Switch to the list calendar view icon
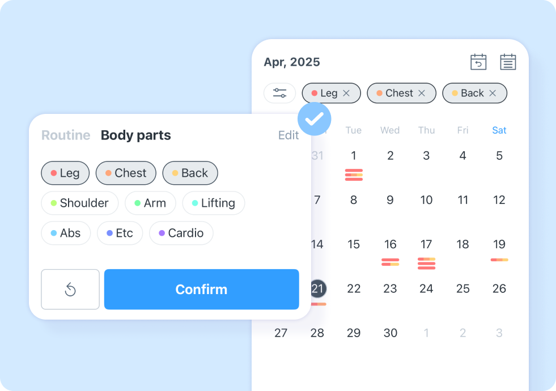This screenshot has width=556, height=391. pos(508,62)
